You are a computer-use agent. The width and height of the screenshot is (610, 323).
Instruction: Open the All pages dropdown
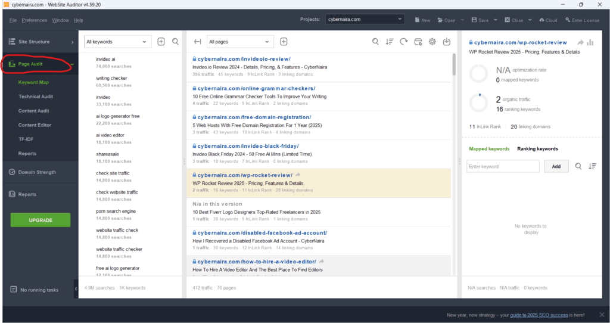240,42
